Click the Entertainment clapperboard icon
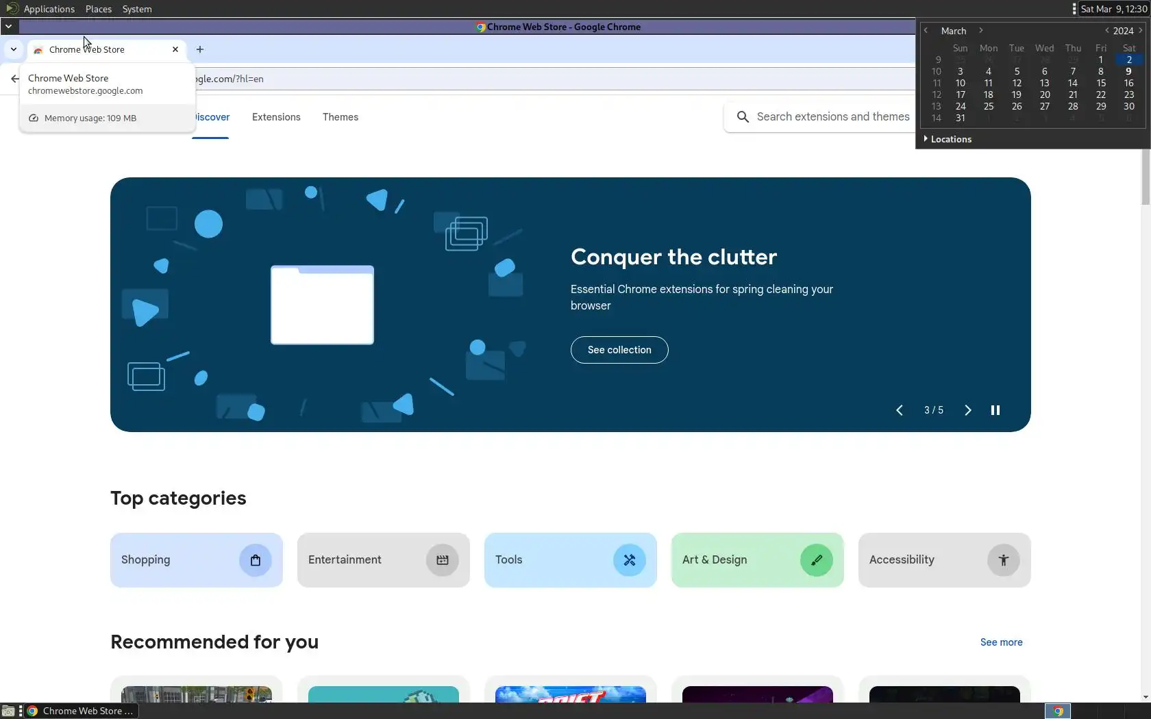This screenshot has height=719, width=1151. [x=443, y=560]
